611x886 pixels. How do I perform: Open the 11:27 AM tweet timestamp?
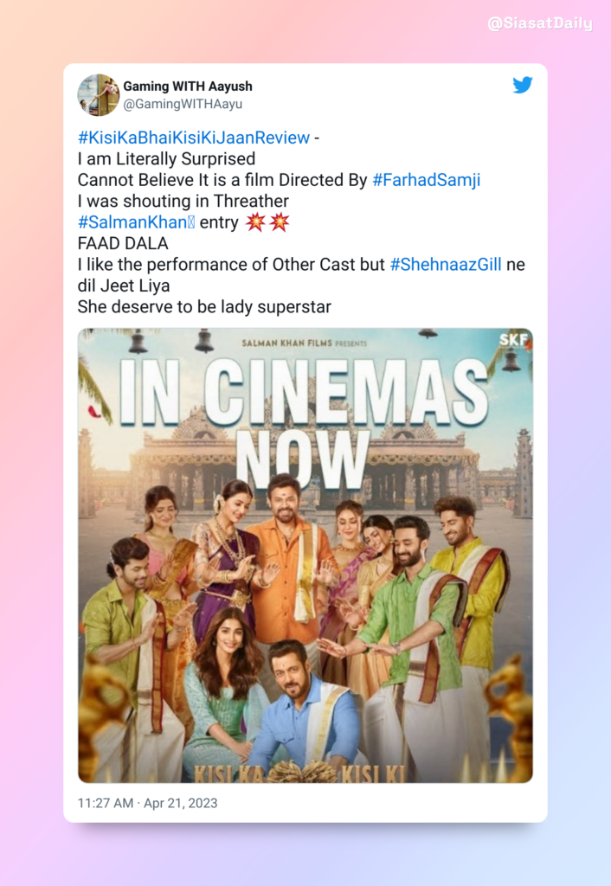[x=106, y=803]
